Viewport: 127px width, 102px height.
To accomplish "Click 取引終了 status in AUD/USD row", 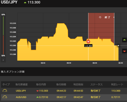I will pos(96,97).
